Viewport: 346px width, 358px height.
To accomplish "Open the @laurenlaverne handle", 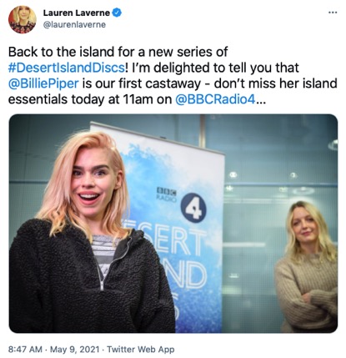I will 74,25.
